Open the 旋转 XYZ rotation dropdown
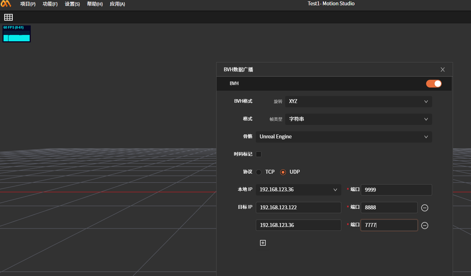 (358, 102)
